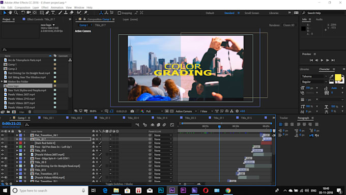
Task: Select the Unified Camera tool
Action: tap(28, 13)
